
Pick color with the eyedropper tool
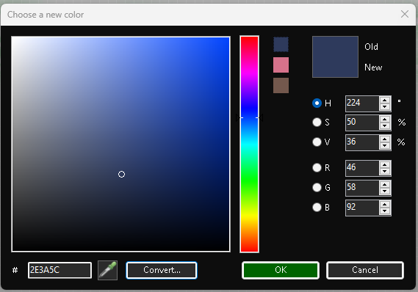[108, 270]
